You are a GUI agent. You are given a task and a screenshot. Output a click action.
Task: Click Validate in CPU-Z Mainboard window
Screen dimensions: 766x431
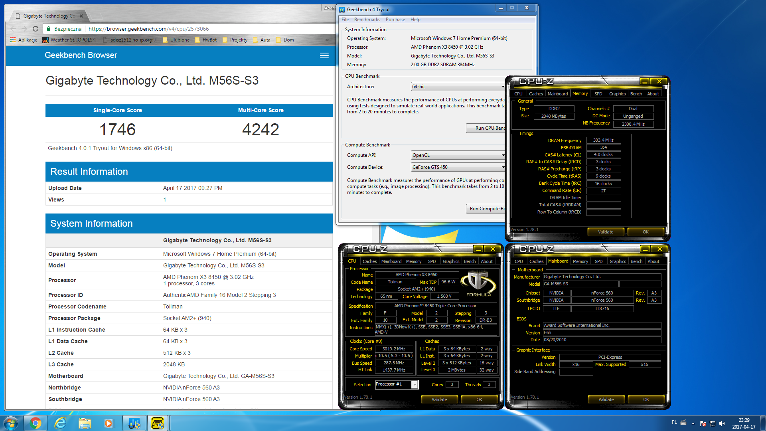coord(606,399)
